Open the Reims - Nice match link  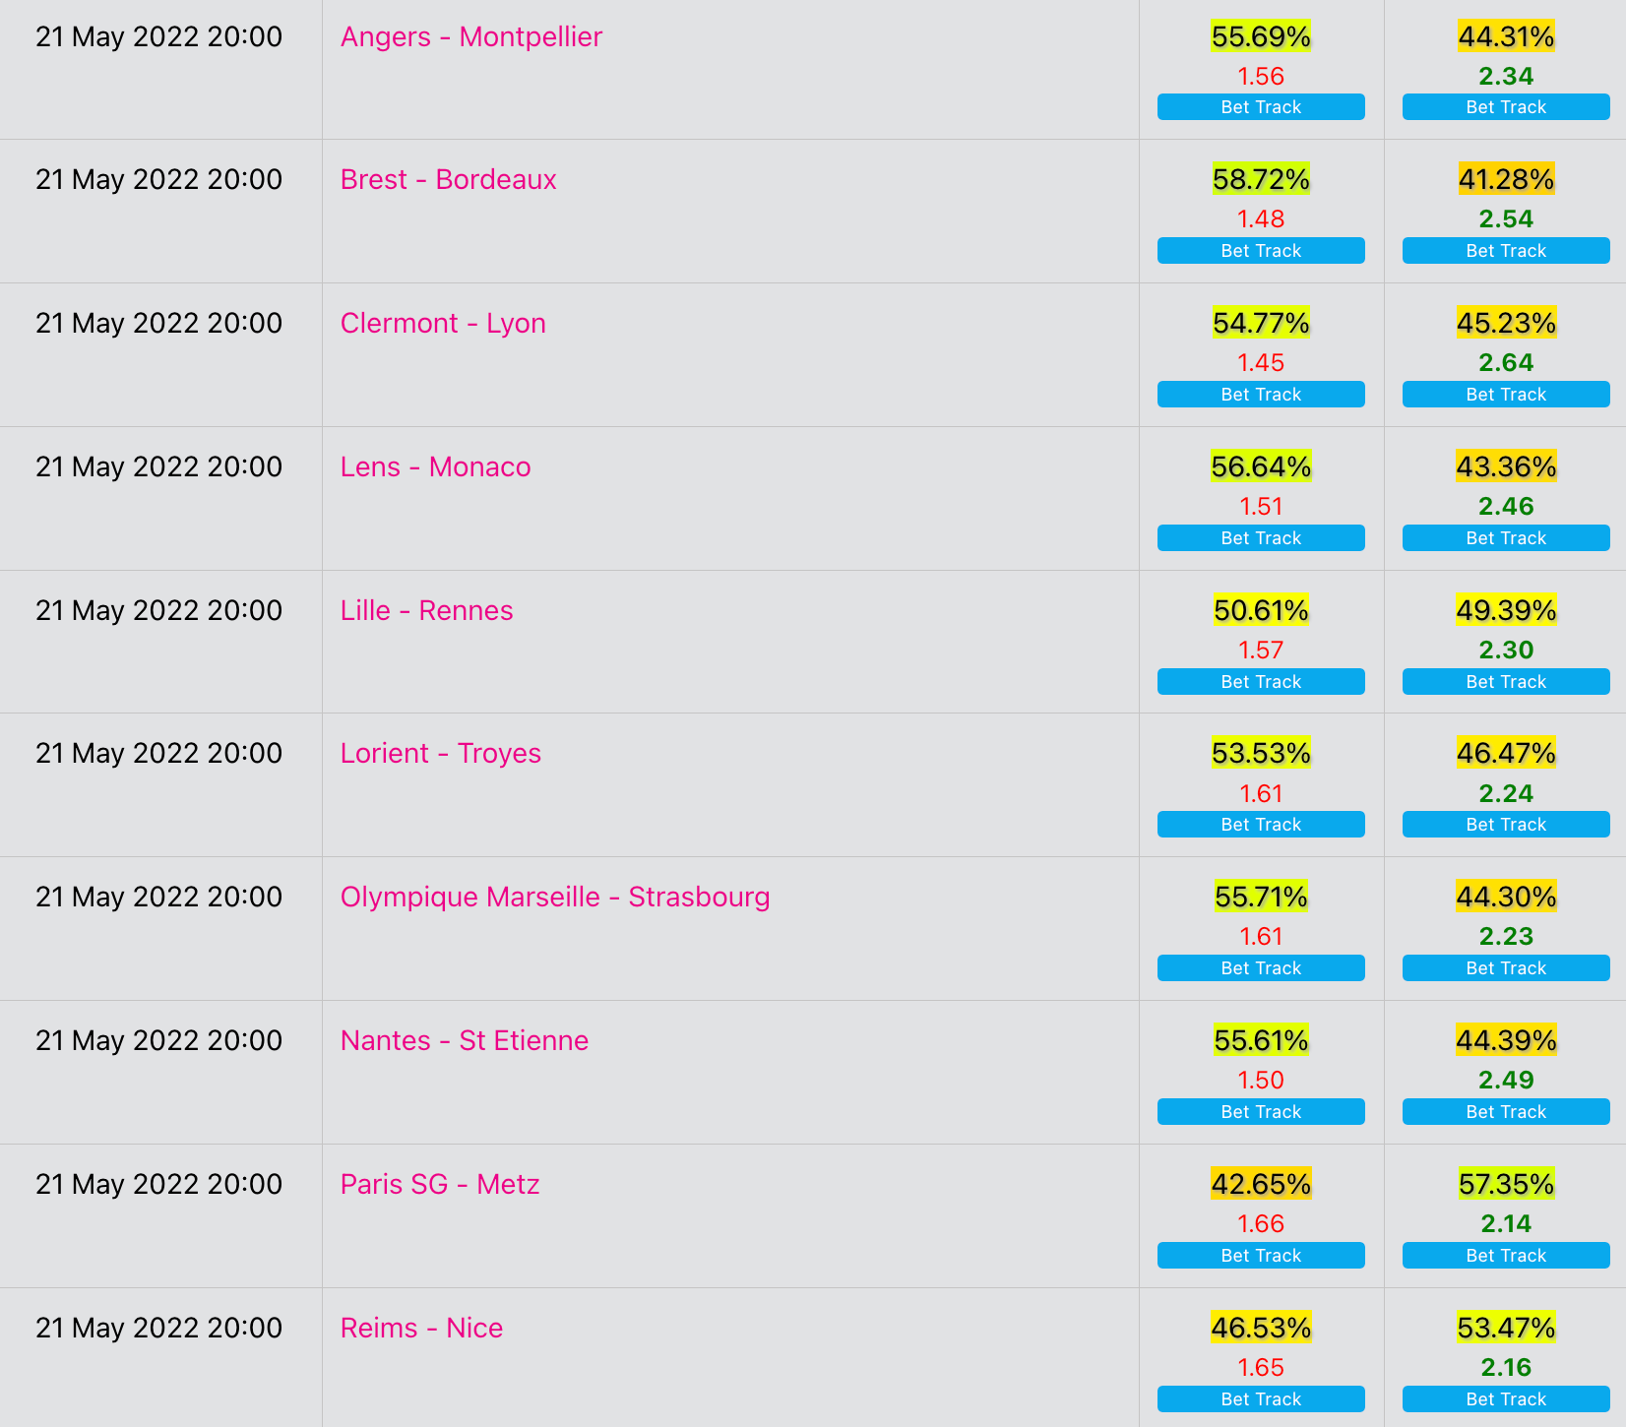coord(421,1329)
